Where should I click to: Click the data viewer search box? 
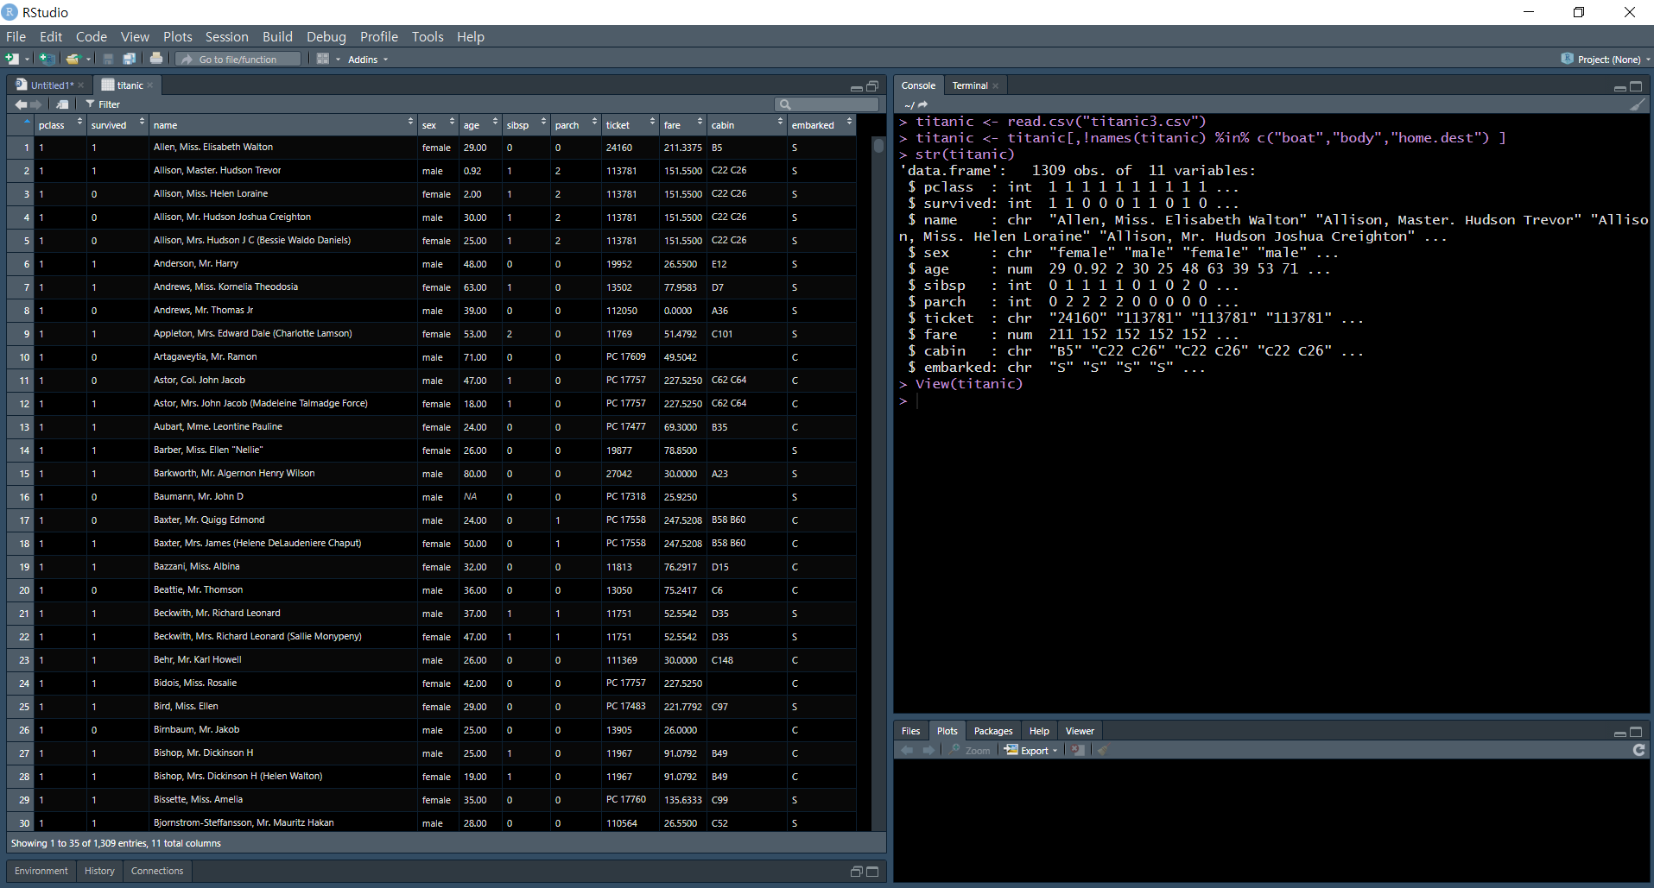coord(827,104)
